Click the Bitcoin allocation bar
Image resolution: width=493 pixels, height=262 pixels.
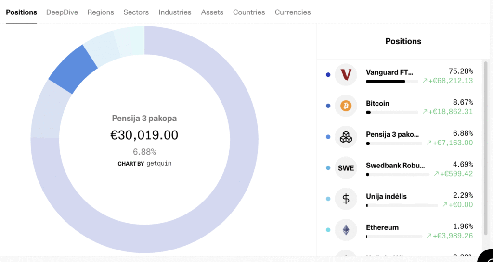coord(392,112)
